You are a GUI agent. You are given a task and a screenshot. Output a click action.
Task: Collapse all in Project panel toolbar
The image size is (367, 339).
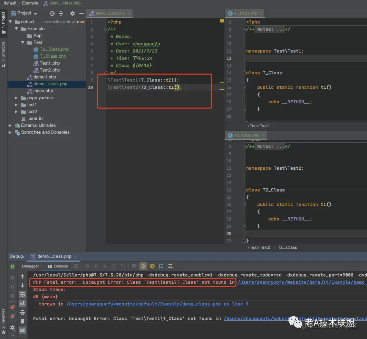click(61, 13)
